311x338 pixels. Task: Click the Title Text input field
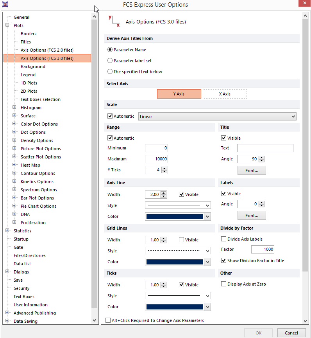pos(265,148)
